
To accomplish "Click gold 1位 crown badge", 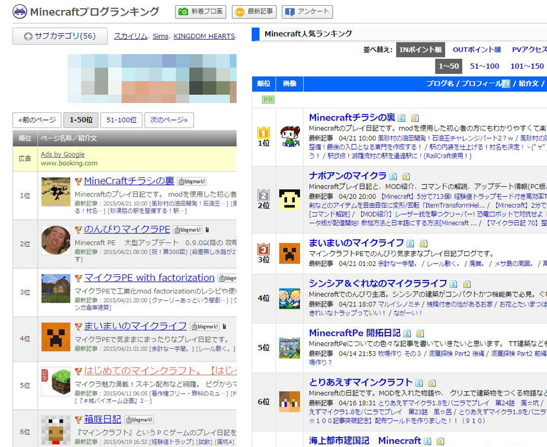I will point(264,133).
